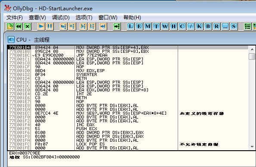Open Windows list with W button
This screenshot has width=256, height=167.
click(x=165, y=26)
